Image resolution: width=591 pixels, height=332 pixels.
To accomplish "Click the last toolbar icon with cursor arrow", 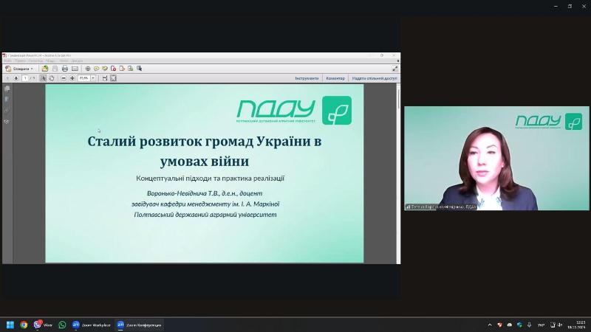I will pyautogui.click(x=139, y=69).
